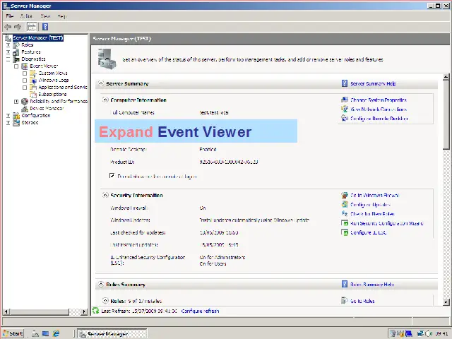The width and height of the screenshot is (452, 339).
Task: Click the Windows Logs icon
Action: 33,81
